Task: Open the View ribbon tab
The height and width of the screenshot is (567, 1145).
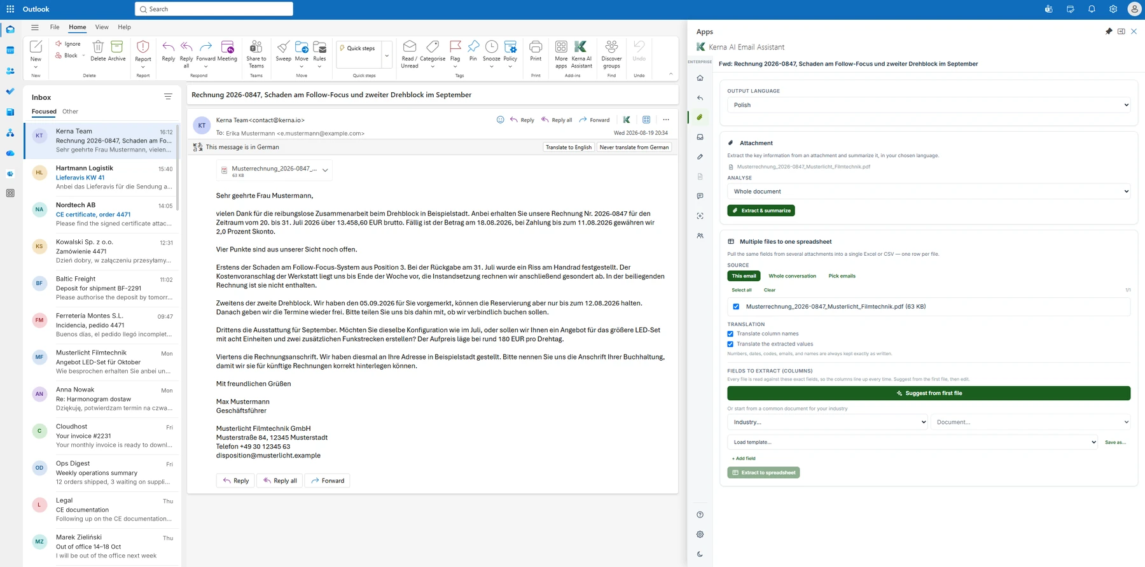Action: 102,27
